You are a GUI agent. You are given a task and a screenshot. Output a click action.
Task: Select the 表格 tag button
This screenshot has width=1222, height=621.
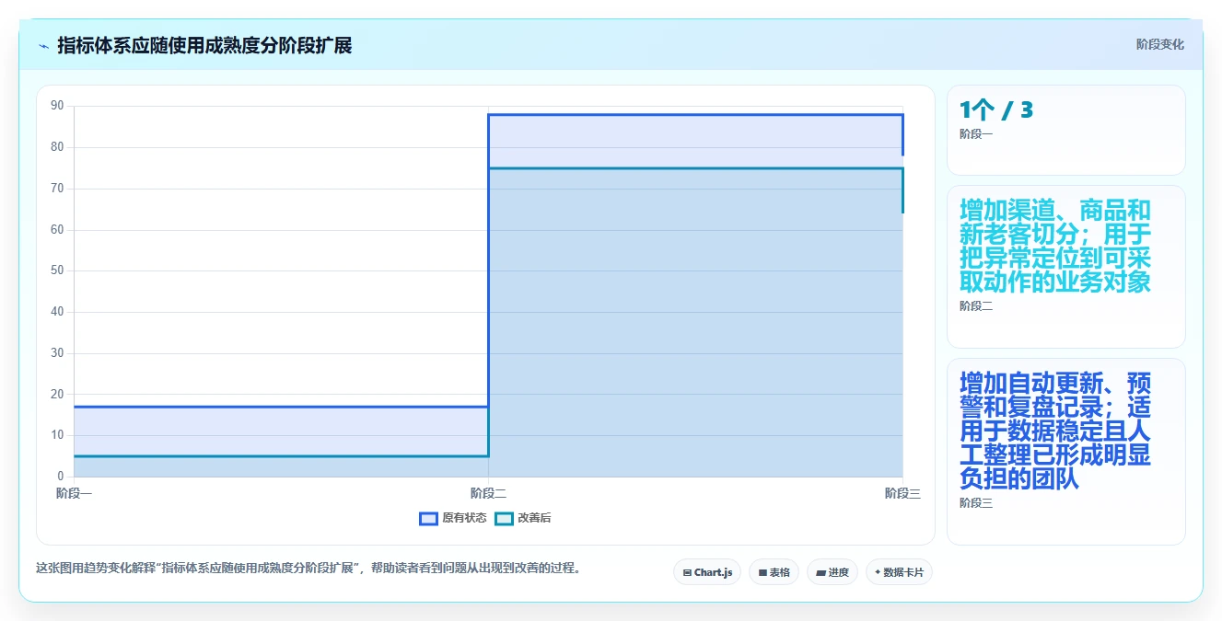point(774,572)
